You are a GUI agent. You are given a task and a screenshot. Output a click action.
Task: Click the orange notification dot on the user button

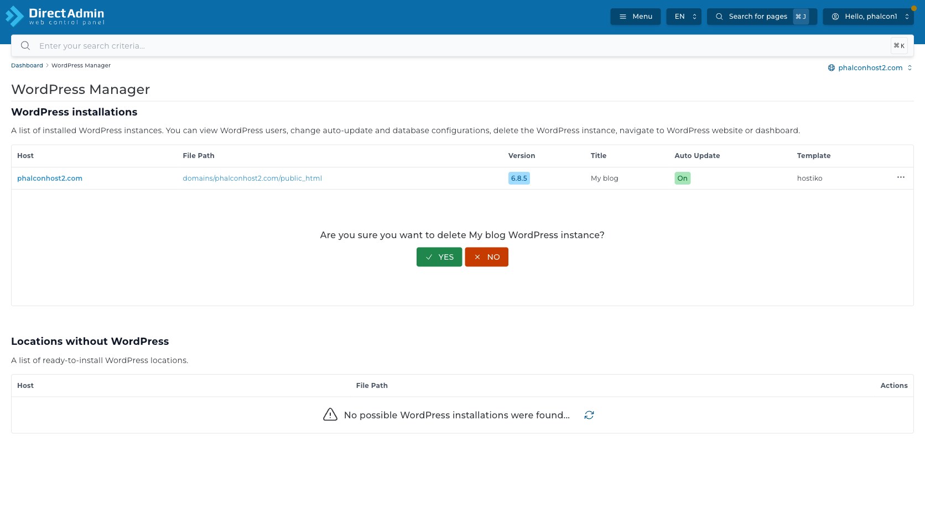pyautogui.click(x=913, y=8)
